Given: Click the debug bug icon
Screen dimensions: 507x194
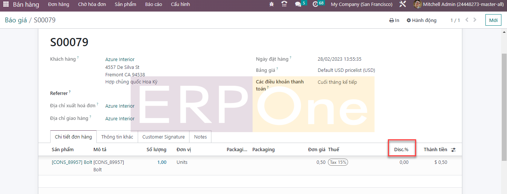Looking at the screenshot, I should pyautogui.click(x=271, y=4).
